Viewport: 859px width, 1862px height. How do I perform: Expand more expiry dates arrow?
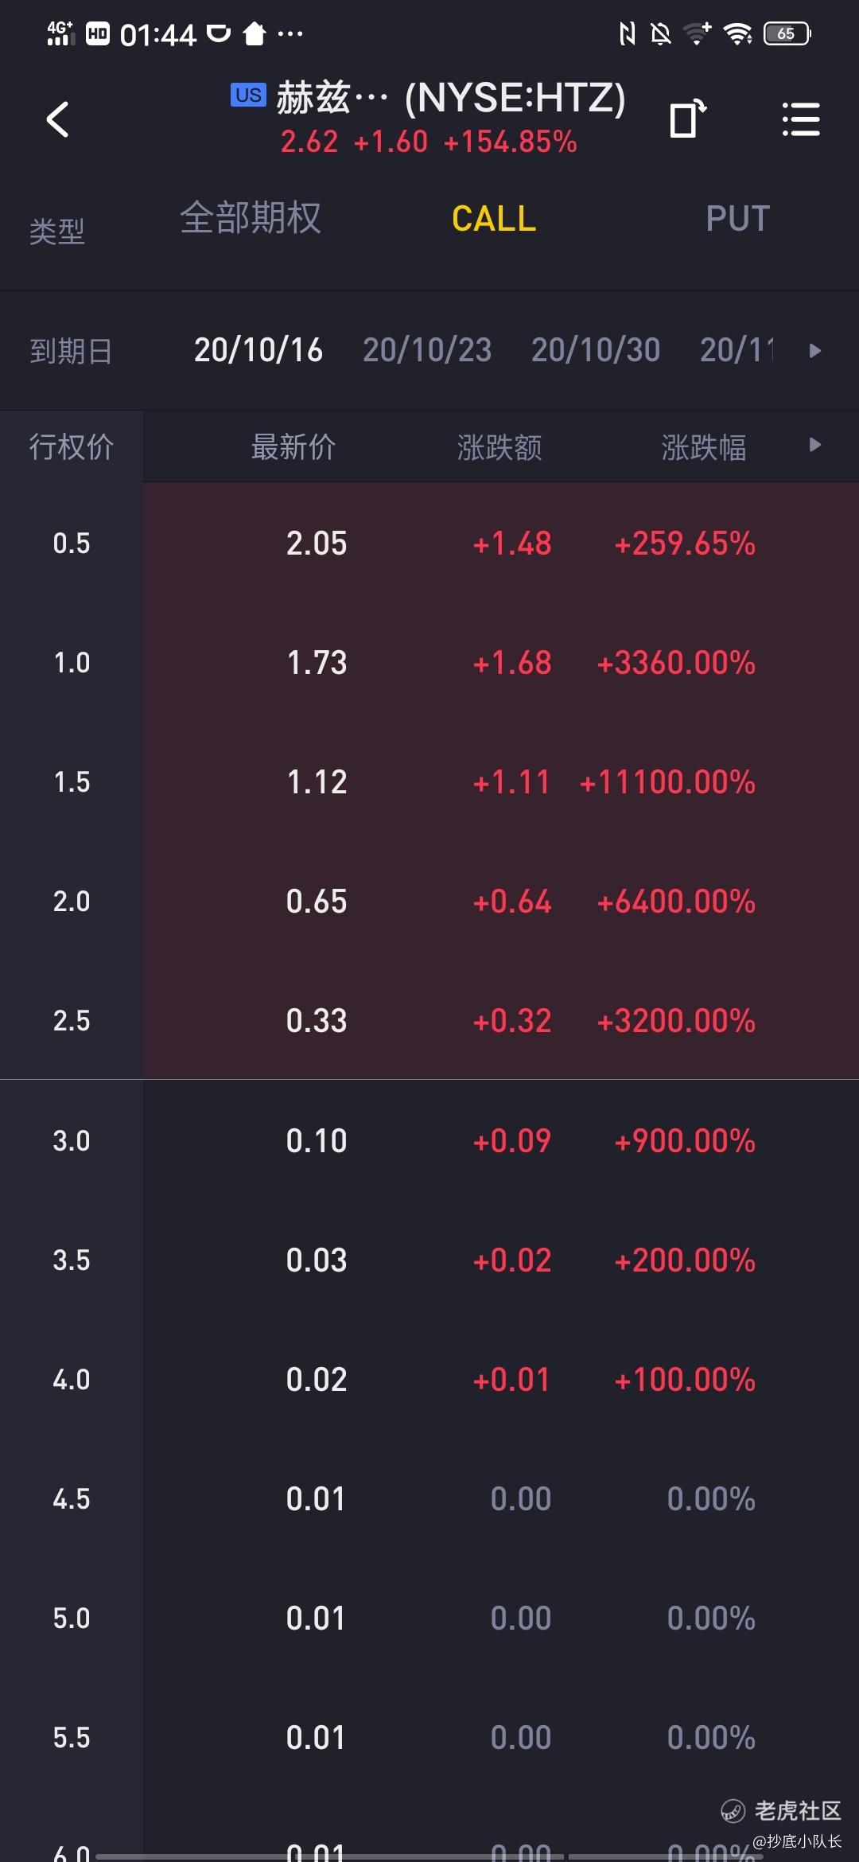[814, 350]
